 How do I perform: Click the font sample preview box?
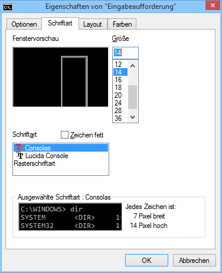70,217
